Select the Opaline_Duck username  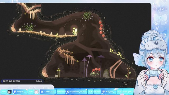click(x=78, y=92)
